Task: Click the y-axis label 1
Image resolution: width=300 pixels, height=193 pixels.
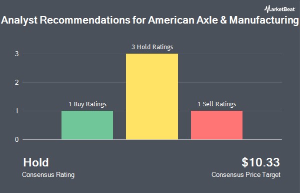Action: [17, 111]
